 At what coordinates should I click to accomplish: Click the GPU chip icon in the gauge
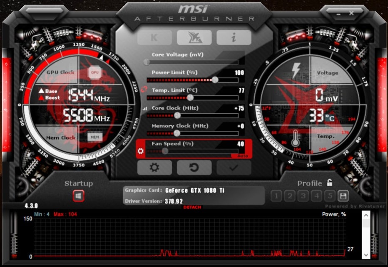[95, 72]
